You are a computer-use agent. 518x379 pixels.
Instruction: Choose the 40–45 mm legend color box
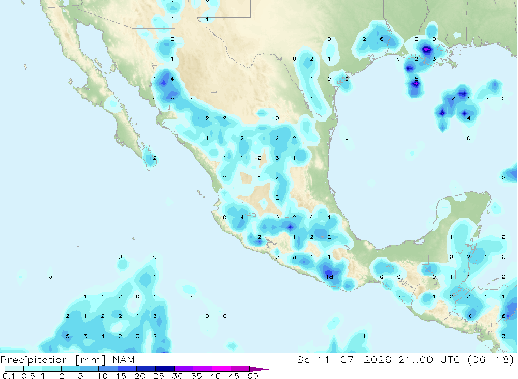coord(221,369)
